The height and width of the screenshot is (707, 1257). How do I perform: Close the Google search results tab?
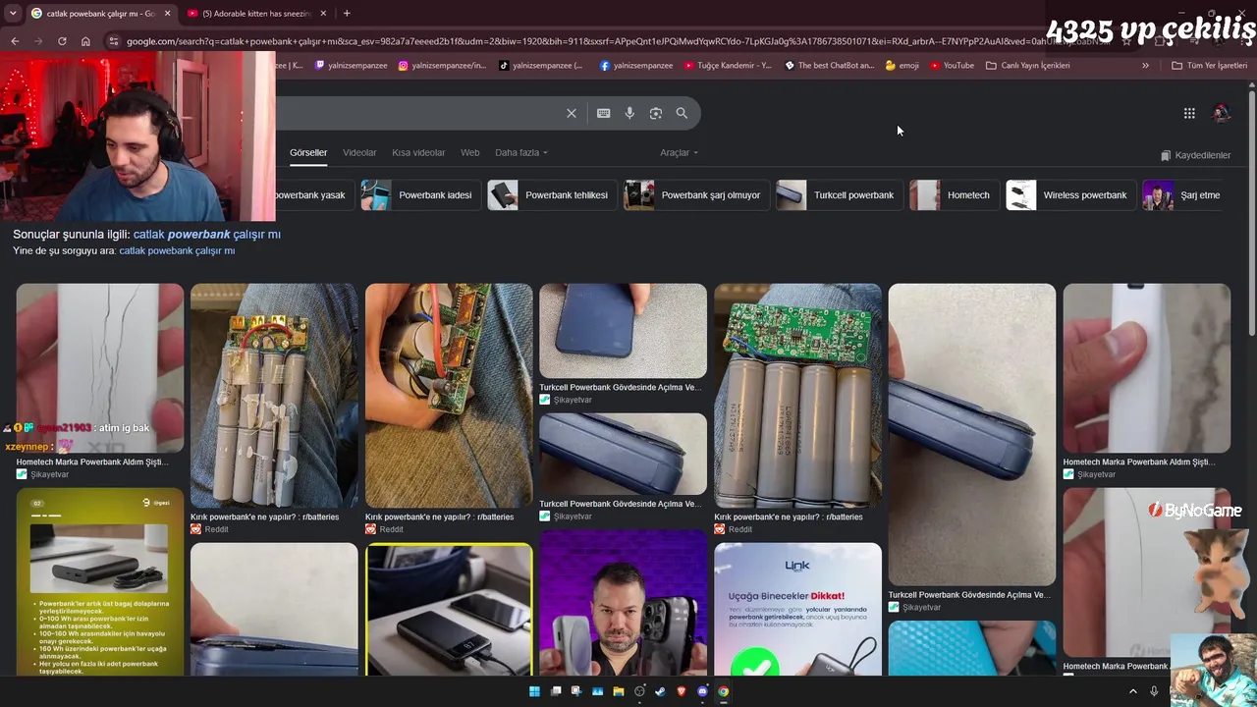click(x=167, y=13)
